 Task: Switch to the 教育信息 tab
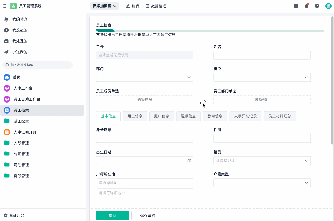[x=215, y=116]
